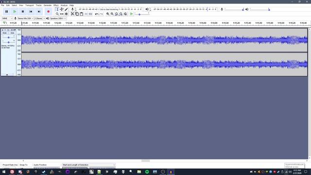Click the Zoom Toggle icon
Image resolution: width=311 pixels, height=175 pixels.
click(x=125, y=14)
